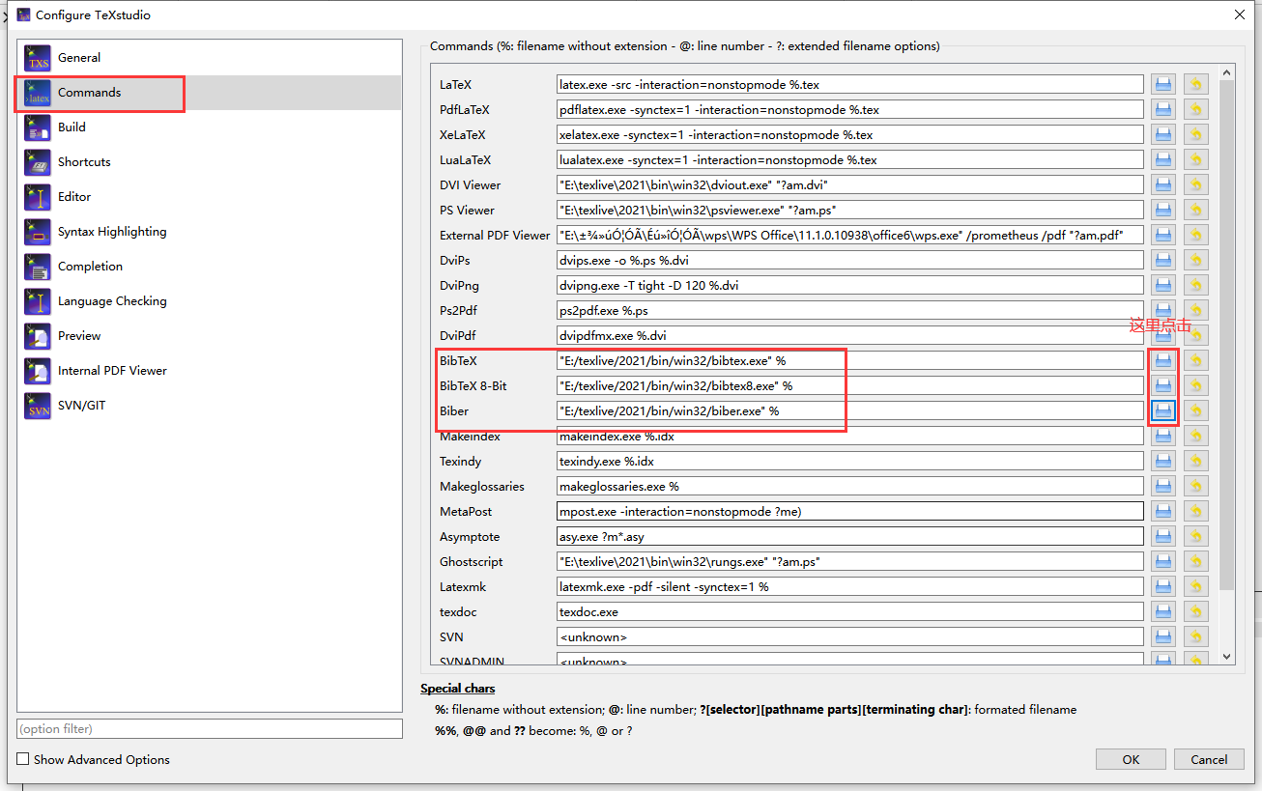Open the Internal PDF Viewer settings page
The height and width of the screenshot is (791, 1262).
point(209,371)
